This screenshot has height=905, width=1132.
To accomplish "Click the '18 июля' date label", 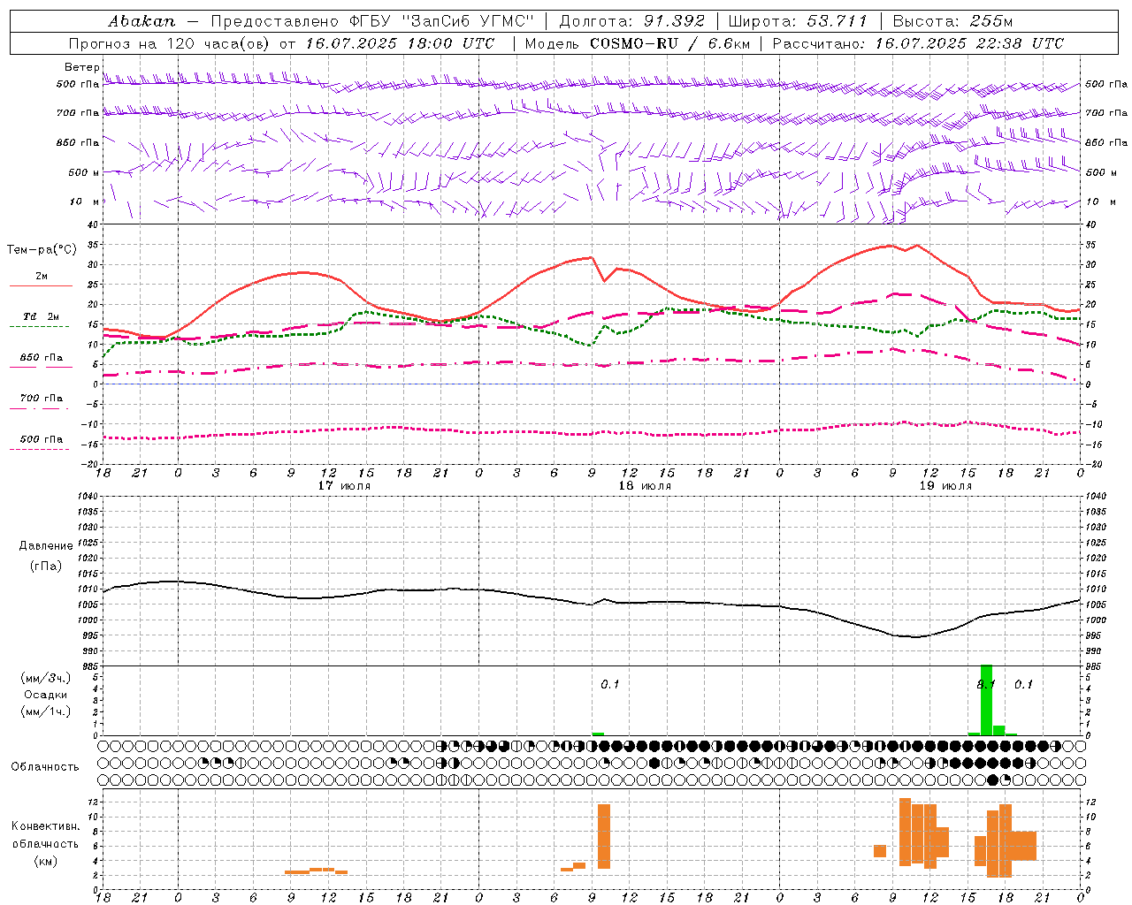I will click(x=645, y=486).
